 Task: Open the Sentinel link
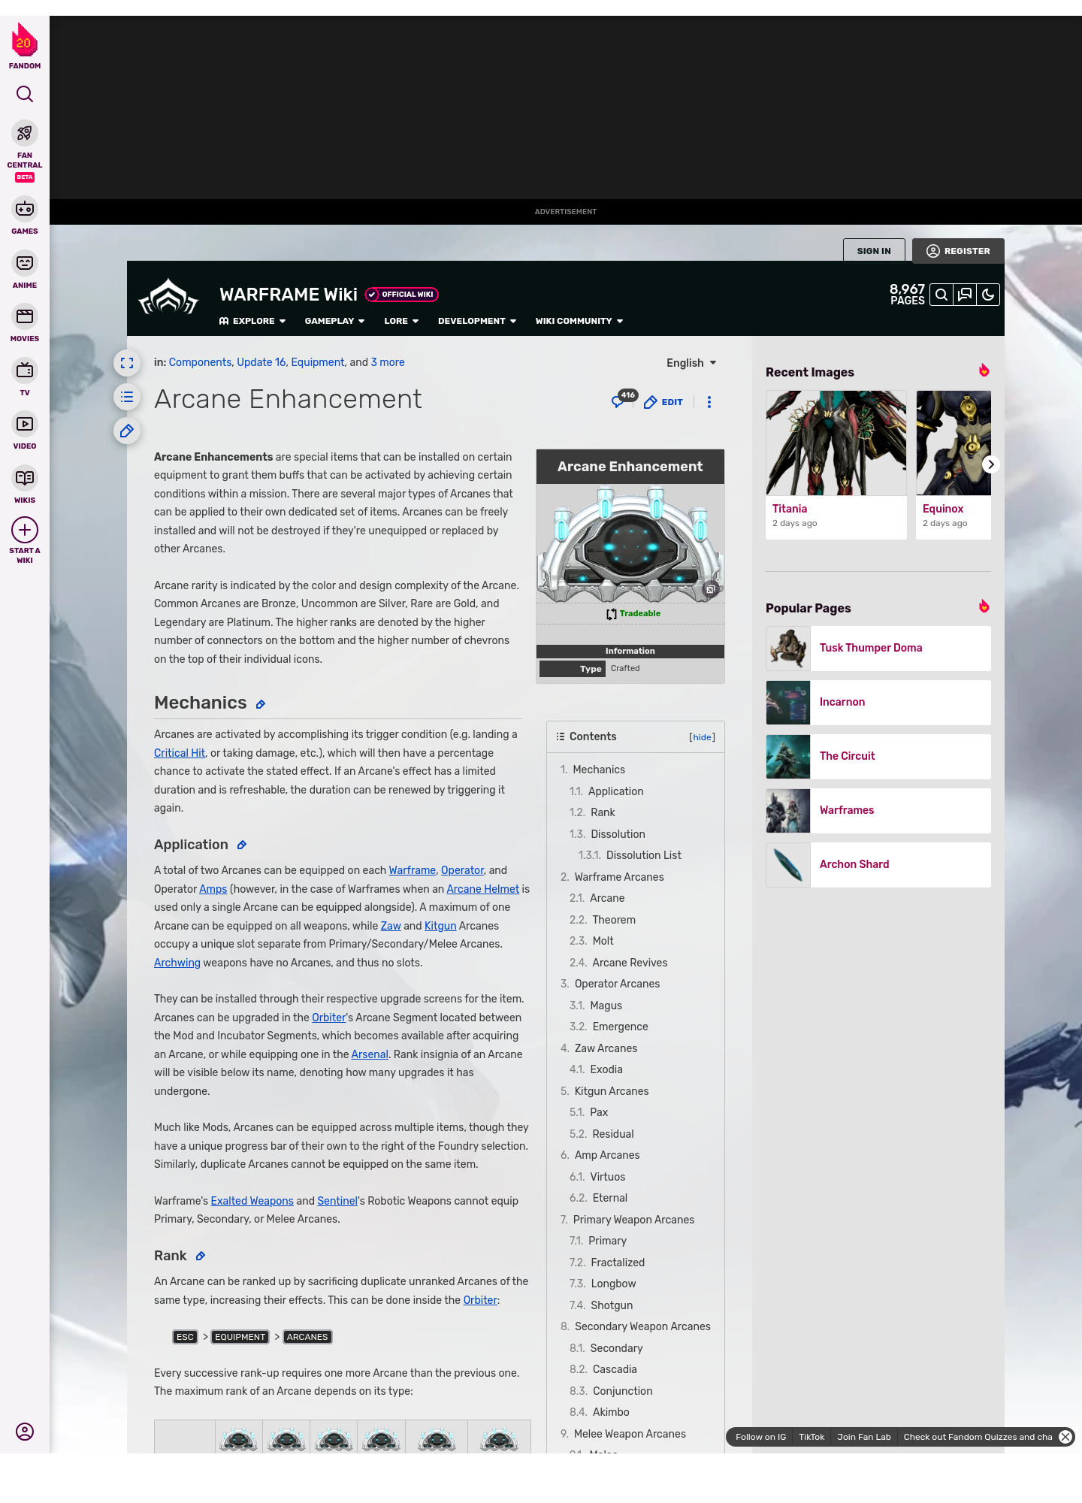pyautogui.click(x=337, y=1201)
